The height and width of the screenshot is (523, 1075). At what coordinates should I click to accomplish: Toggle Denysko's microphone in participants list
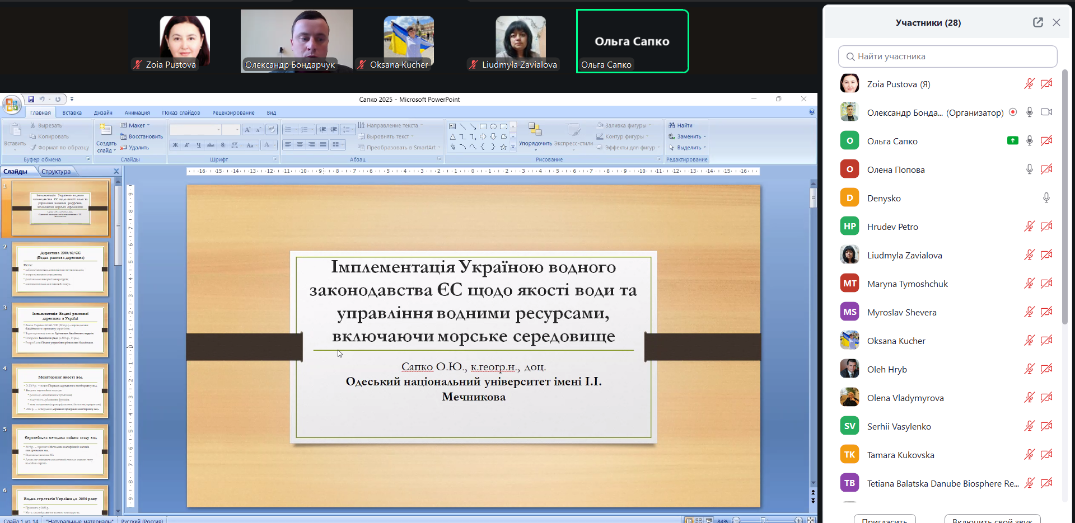click(x=1046, y=198)
